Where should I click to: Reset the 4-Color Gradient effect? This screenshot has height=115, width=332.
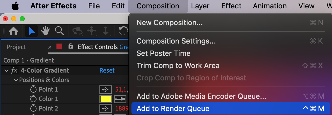107,71
